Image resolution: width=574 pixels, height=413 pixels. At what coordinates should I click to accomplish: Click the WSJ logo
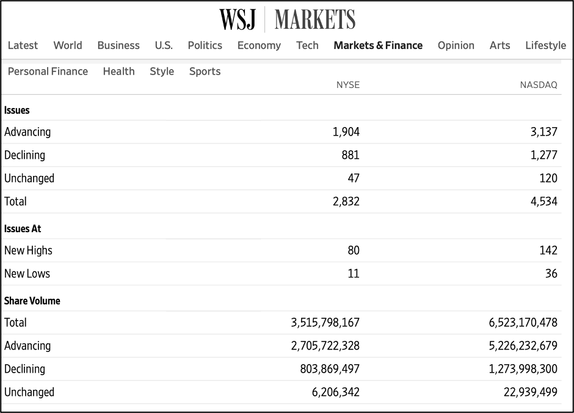[x=237, y=20]
